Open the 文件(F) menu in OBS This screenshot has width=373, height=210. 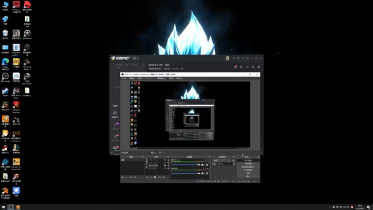click(124, 78)
